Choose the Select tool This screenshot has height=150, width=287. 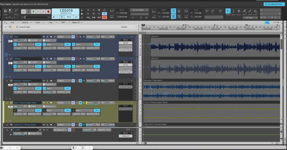click(x=233, y=11)
